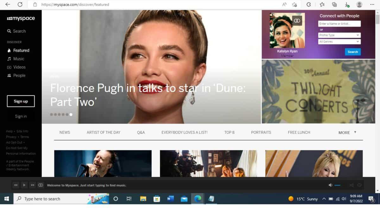This screenshot has width=380, height=214.
Task: Click the player rewind button
Action: point(16,185)
